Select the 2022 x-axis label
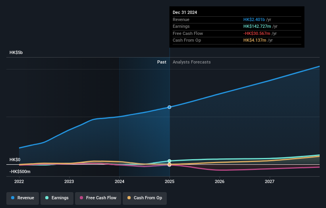This screenshot has height=208, width=326. 19,182
